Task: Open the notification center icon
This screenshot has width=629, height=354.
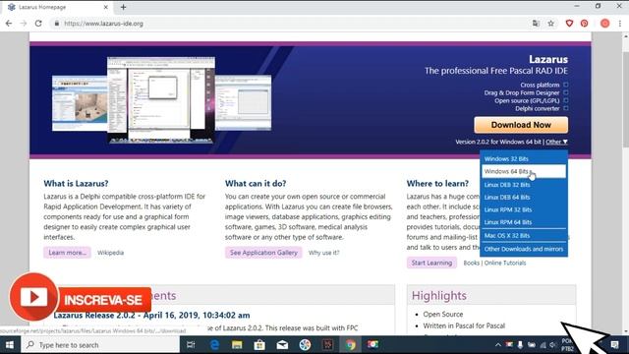Action: (x=614, y=345)
